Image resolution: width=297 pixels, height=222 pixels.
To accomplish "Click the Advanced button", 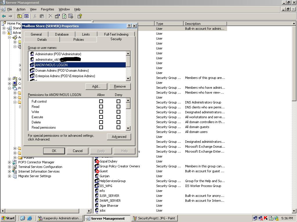I will 119,137.
